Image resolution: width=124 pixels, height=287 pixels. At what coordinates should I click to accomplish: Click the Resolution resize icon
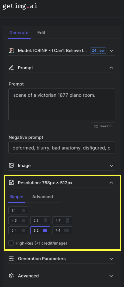(11, 183)
